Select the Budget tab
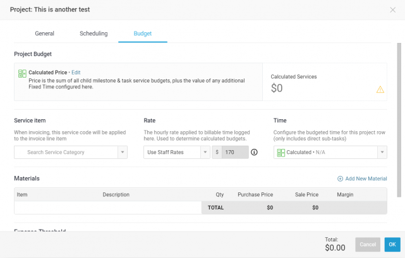 click(x=142, y=33)
